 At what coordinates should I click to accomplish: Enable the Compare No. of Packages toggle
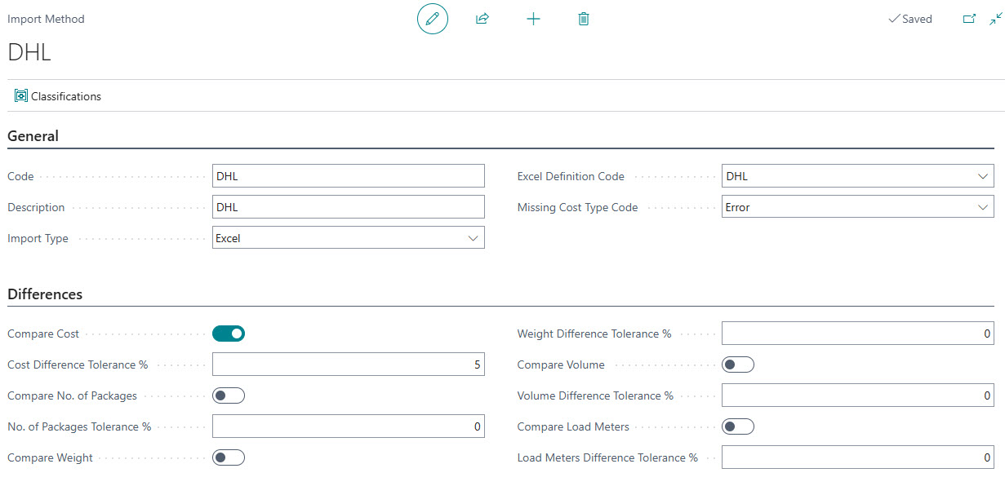229,395
